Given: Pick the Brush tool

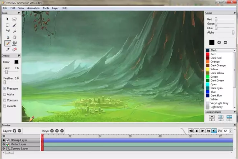Looking at the screenshot, I should coord(14,25).
